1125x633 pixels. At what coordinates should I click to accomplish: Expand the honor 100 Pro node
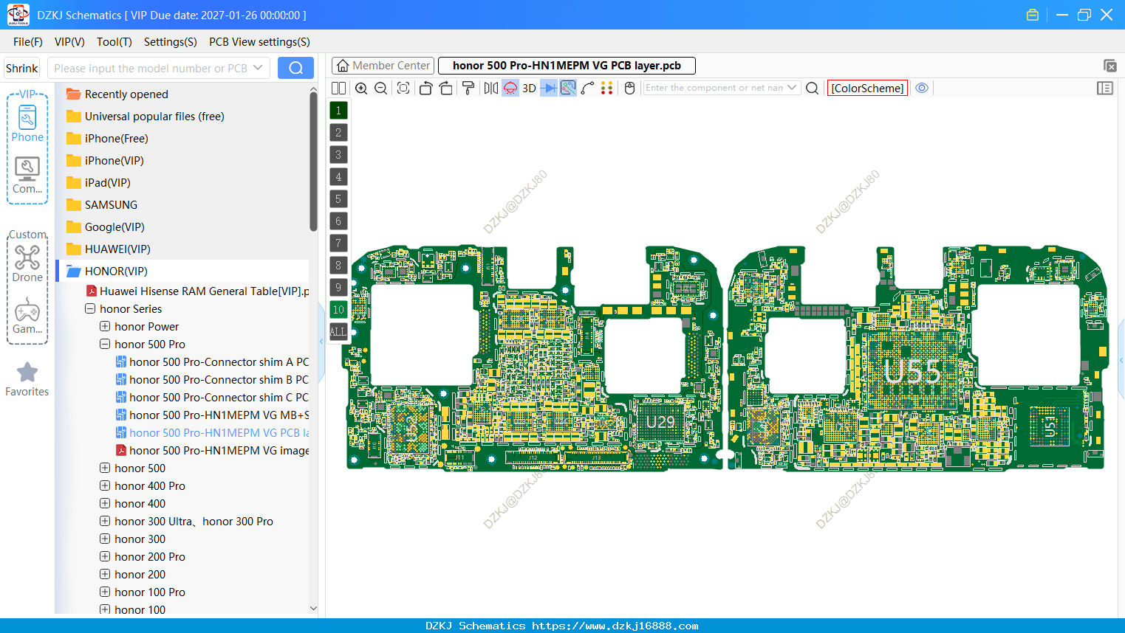(105, 592)
